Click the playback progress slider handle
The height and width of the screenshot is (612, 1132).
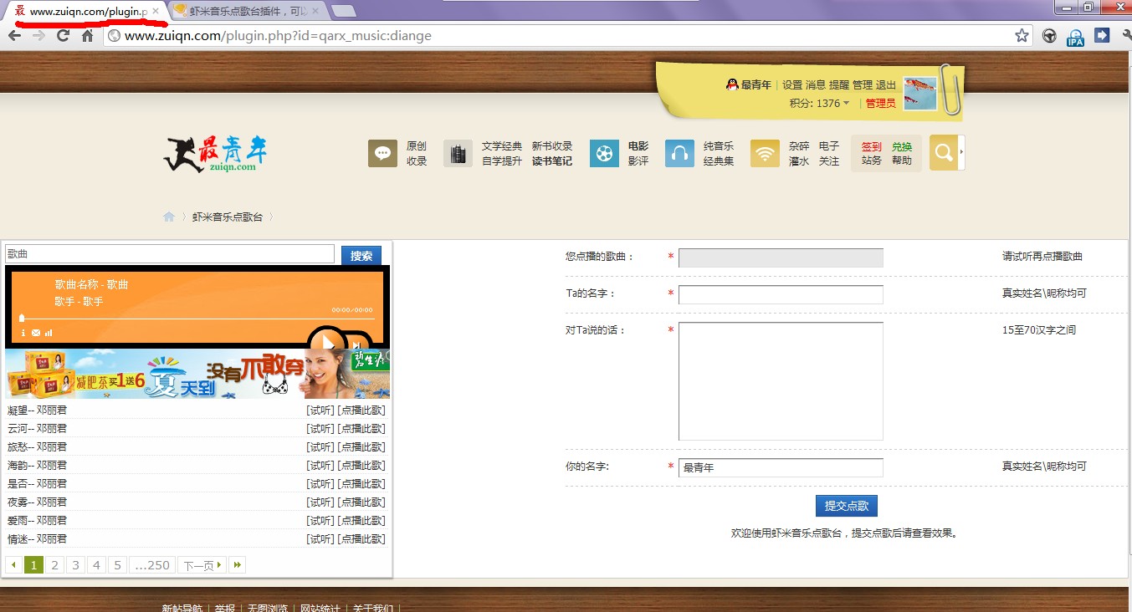(x=21, y=319)
